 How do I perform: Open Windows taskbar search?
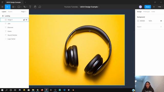[6, 90]
